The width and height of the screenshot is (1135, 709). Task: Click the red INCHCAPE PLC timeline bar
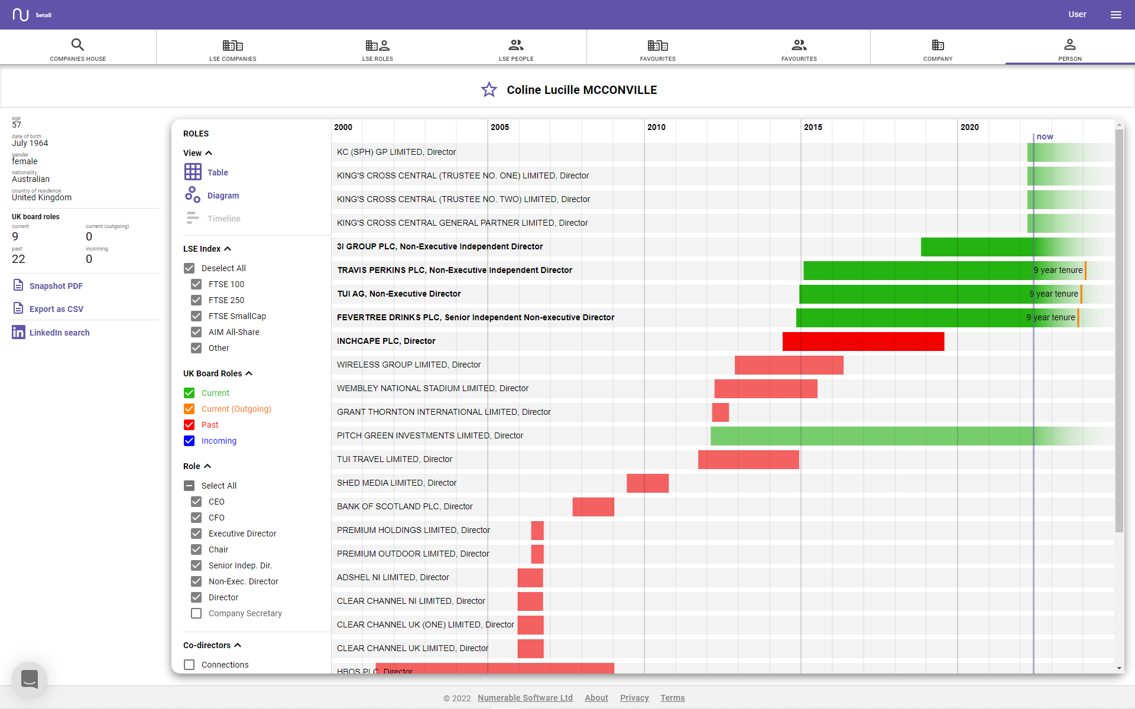click(x=863, y=342)
